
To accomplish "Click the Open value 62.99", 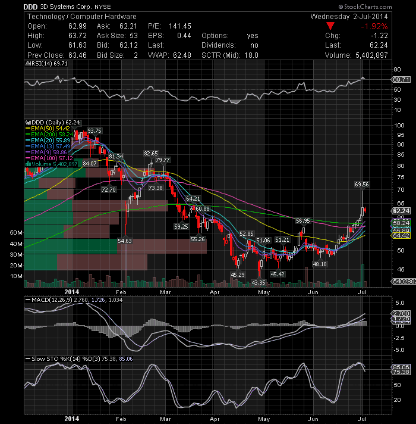I will coord(77,26).
